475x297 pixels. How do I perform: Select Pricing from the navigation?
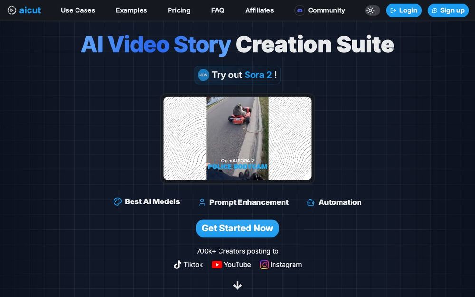click(x=179, y=10)
